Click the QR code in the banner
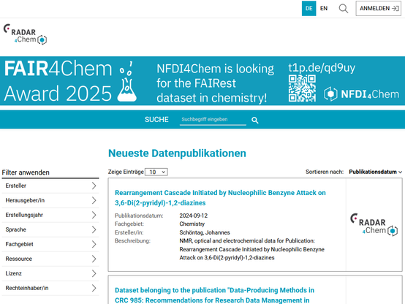The height and width of the screenshot is (304, 405). (302, 88)
